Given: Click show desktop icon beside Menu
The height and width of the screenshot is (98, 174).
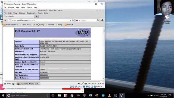Looking at the screenshot, I should pos(13,84).
